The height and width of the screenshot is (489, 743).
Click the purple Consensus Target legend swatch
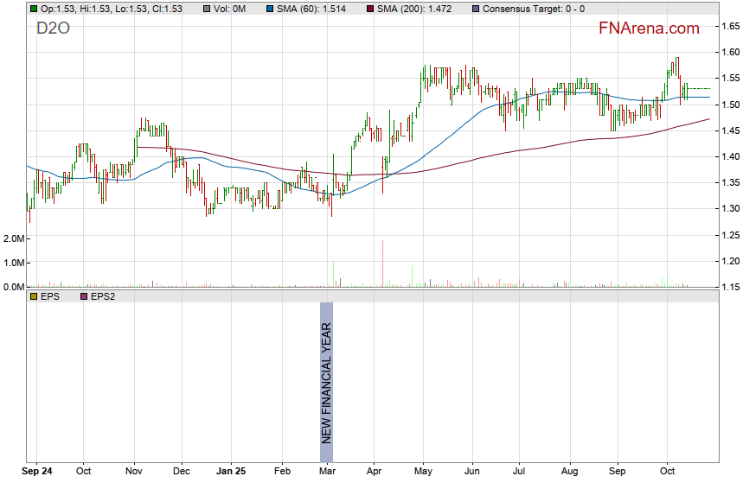[x=475, y=9]
